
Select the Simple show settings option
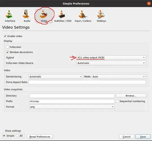pos(4,136)
